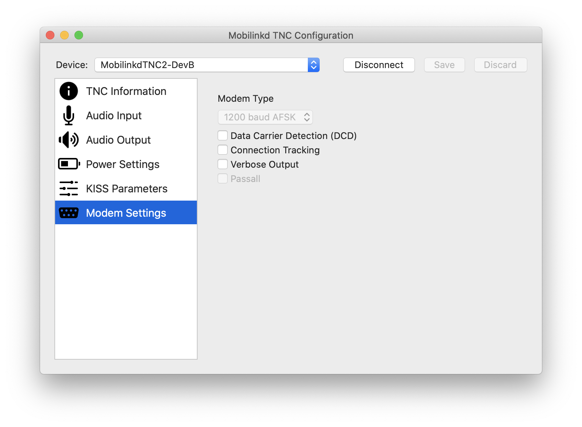Enable the Verbose Output checkbox
Screen dimensions: 582x427
coord(223,164)
